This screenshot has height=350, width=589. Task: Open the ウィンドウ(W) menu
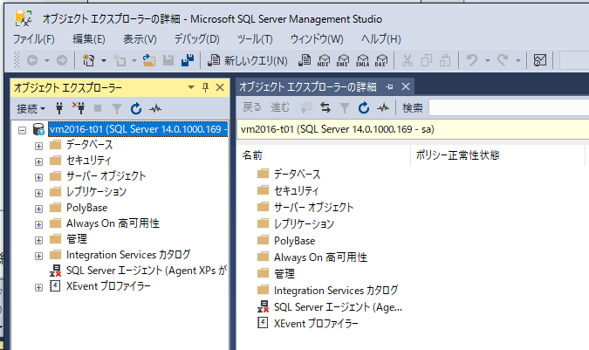pyautogui.click(x=317, y=39)
